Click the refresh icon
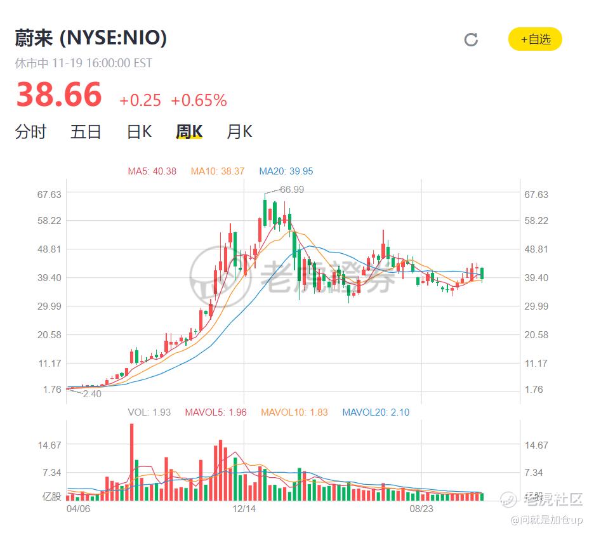594x533 pixels. pyautogui.click(x=471, y=39)
